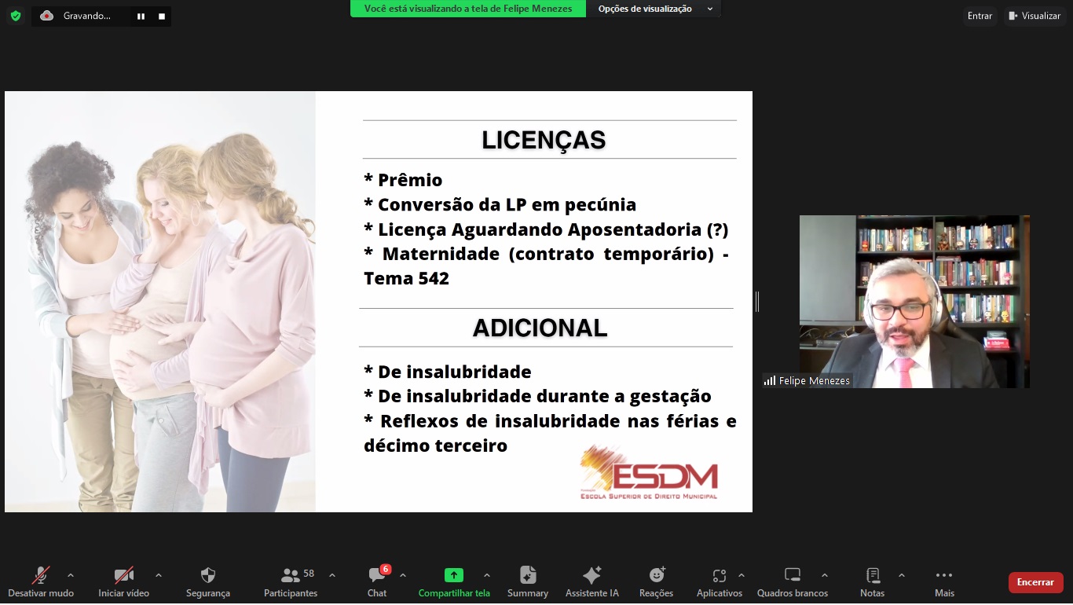Open the Chat panel
Screen dimensions: 1073x605
pos(377,582)
